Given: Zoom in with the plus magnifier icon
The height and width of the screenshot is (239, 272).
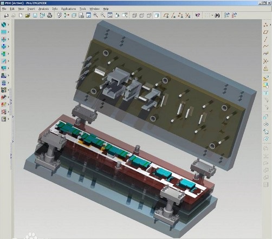Looking at the screenshot, I should [x=95, y=15].
